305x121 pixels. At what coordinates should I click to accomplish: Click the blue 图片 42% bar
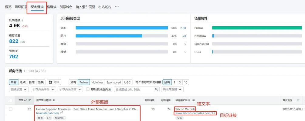click(x=109, y=36)
